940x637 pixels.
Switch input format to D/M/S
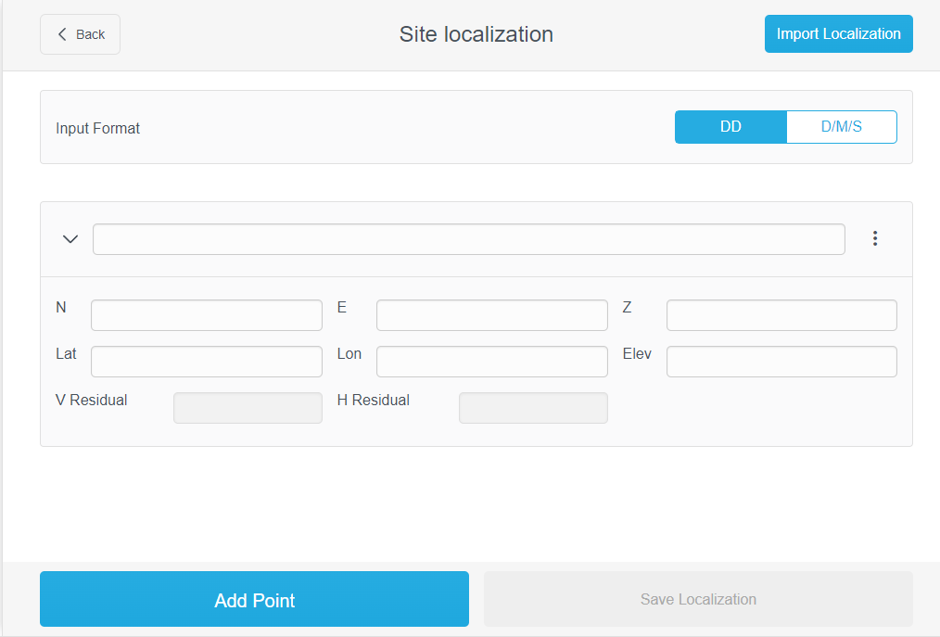pos(841,127)
